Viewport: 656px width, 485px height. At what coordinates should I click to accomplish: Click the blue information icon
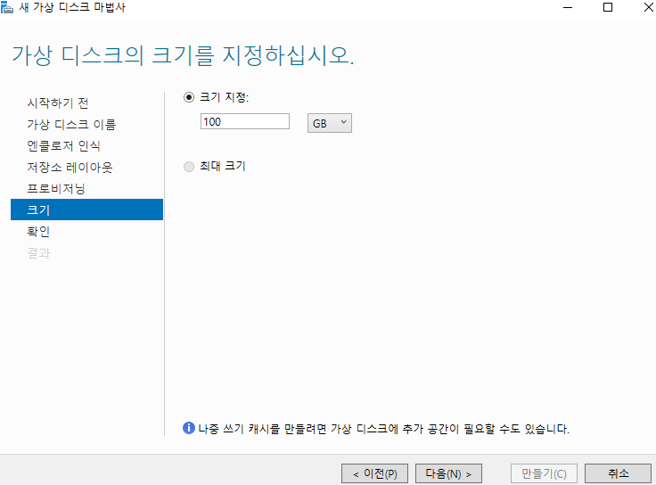coord(189,428)
